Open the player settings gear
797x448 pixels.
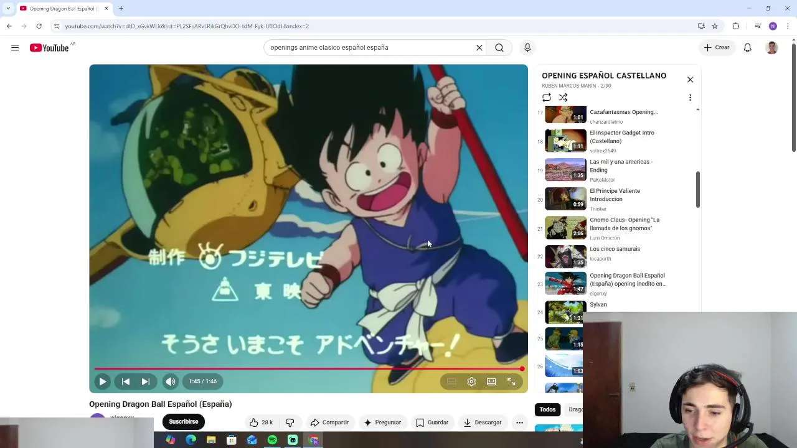pyautogui.click(x=471, y=381)
